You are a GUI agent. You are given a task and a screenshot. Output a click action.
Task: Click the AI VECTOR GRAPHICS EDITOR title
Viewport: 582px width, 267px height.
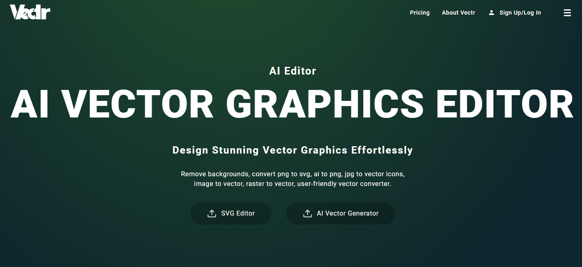(x=292, y=105)
